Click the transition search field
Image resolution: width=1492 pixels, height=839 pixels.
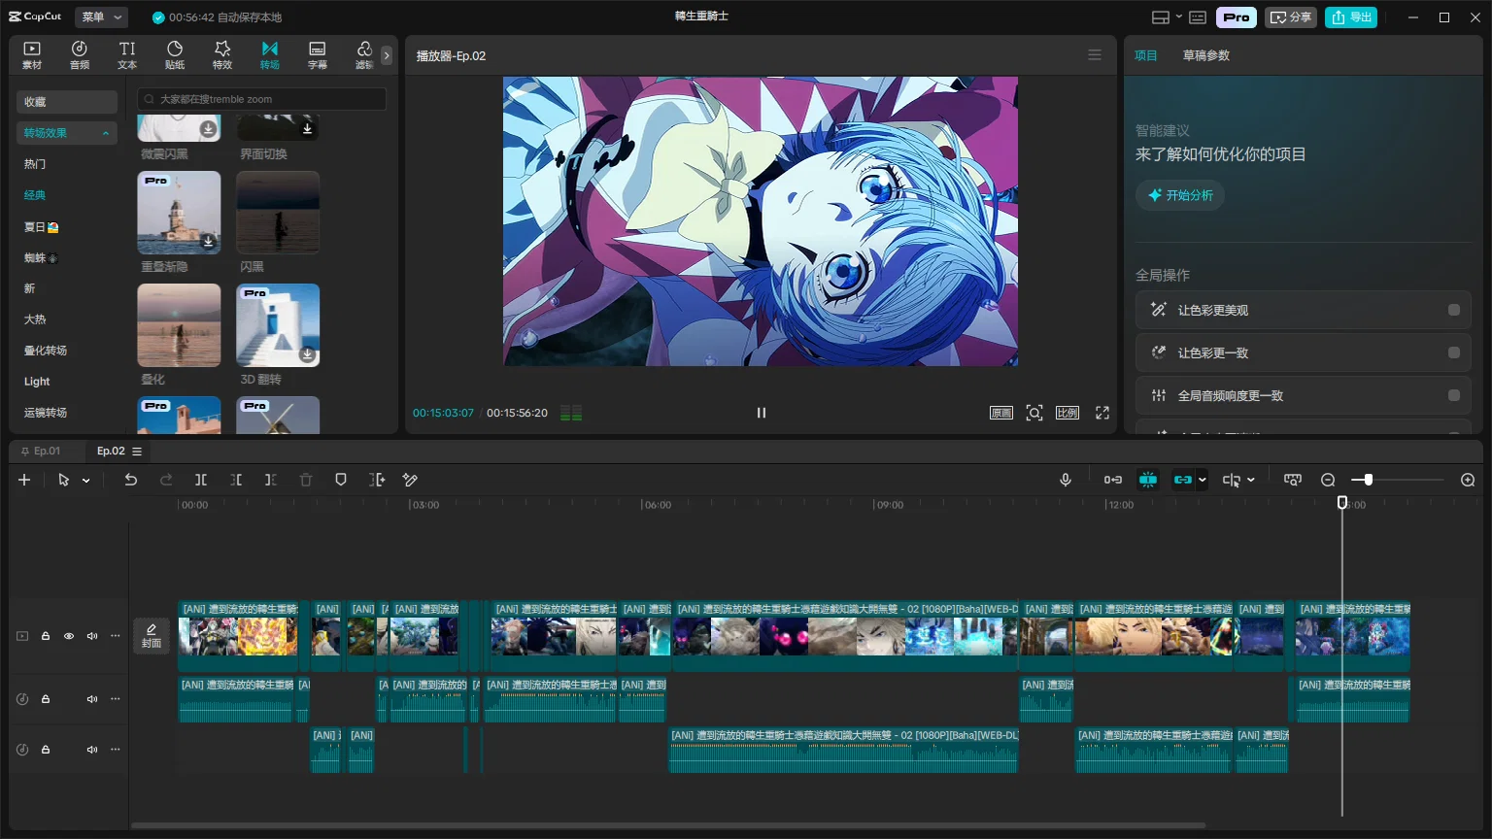pyautogui.click(x=262, y=99)
